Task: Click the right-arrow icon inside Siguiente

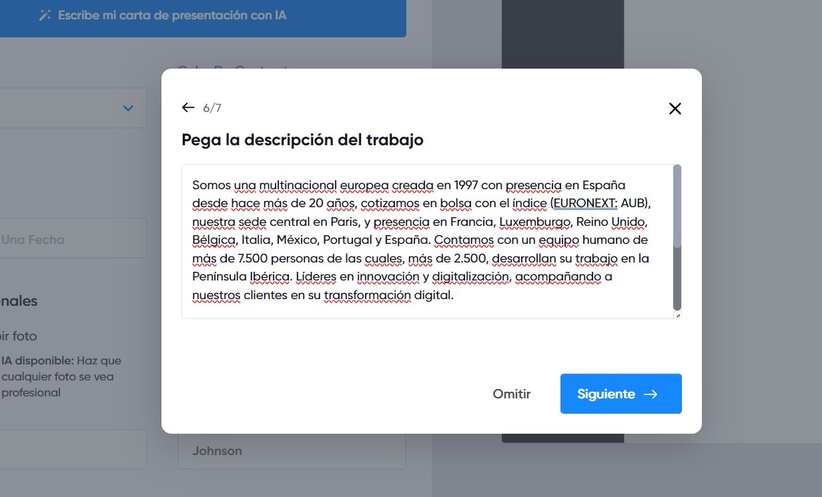Action: pyautogui.click(x=650, y=394)
